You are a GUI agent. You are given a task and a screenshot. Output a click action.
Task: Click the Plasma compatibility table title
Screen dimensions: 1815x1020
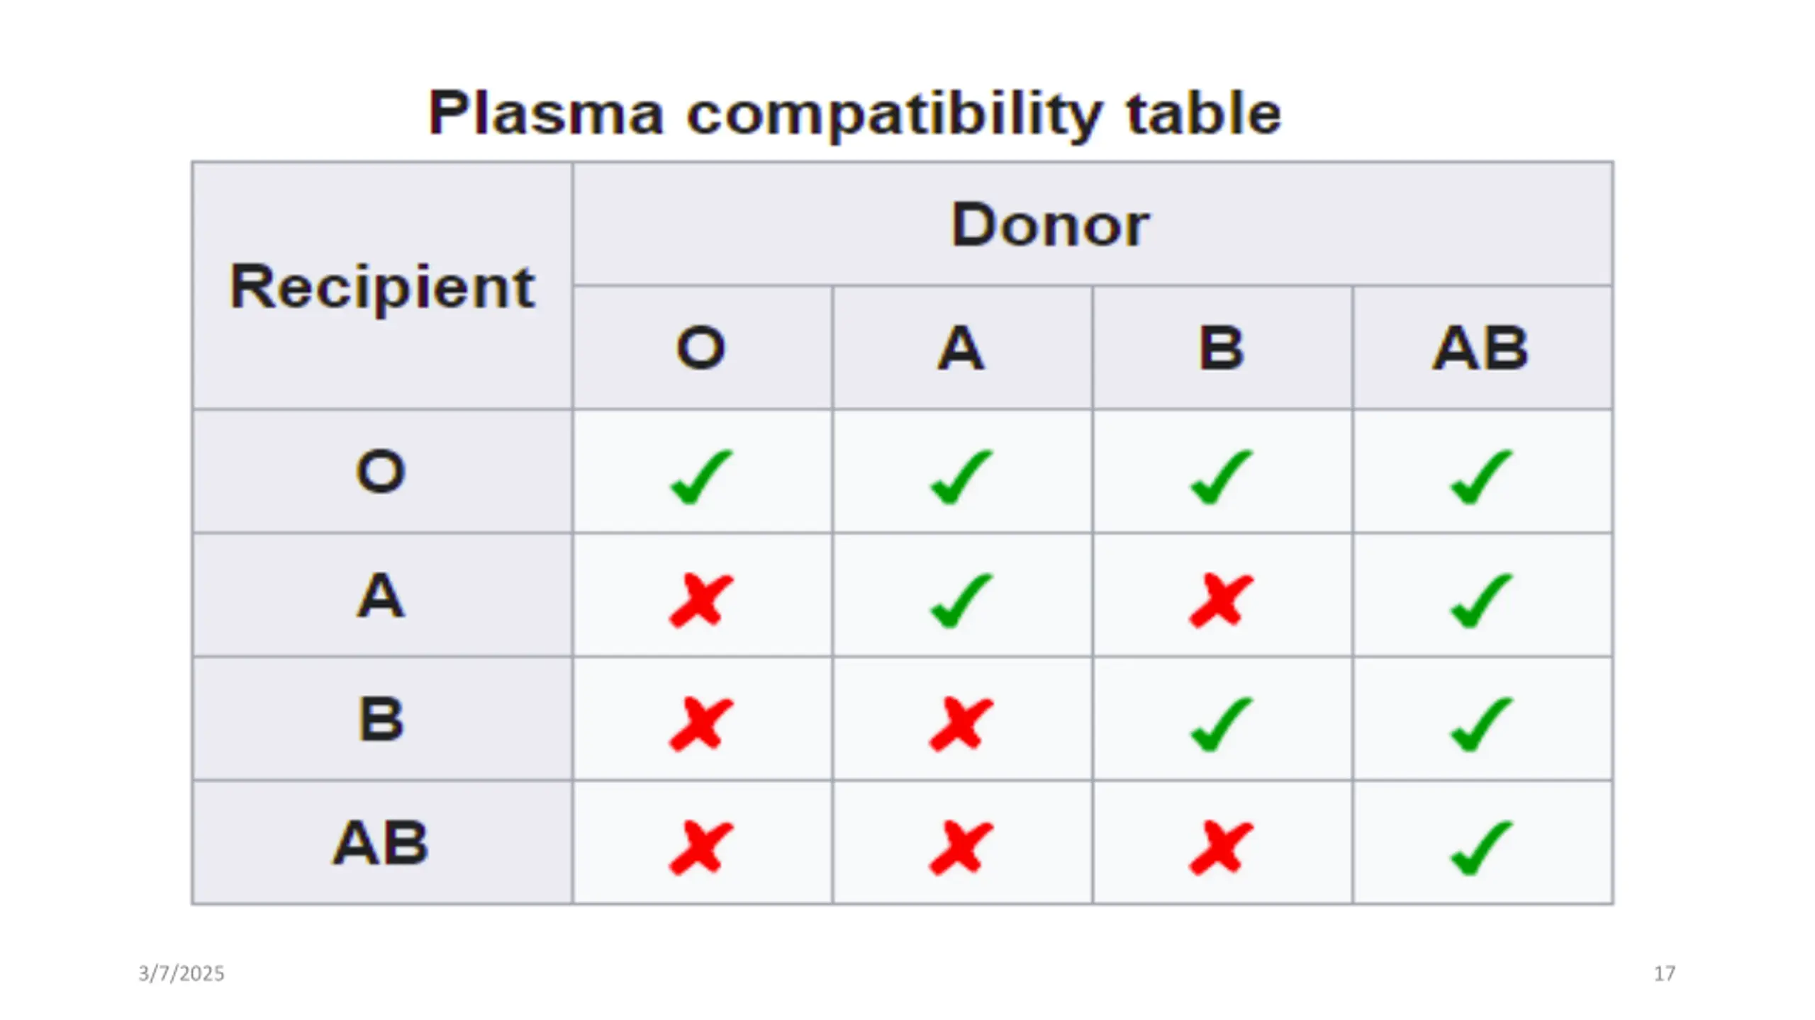pos(855,113)
